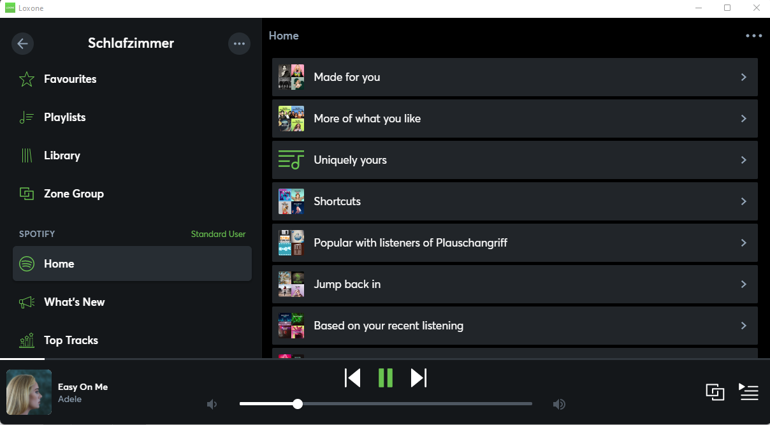The image size is (770, 425).
Task: Expand the Uniquely yours chevron
Action: (743, 160)
